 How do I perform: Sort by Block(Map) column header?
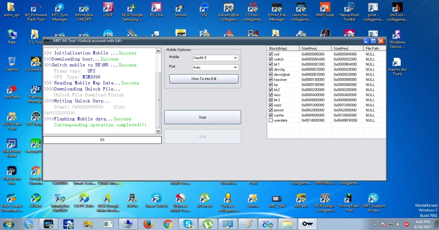coord(283,48)
